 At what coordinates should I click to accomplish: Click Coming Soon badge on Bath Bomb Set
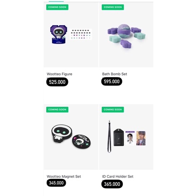[113, 7]
